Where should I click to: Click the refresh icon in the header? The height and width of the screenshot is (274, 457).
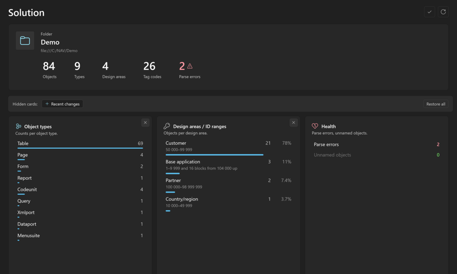coord(443,12)
